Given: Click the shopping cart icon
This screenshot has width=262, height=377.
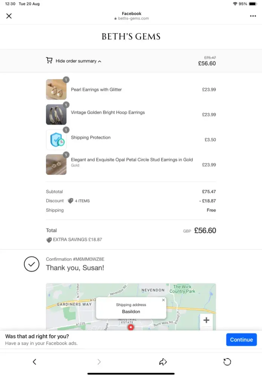Looking at the screenshot, I should point(49,60).
